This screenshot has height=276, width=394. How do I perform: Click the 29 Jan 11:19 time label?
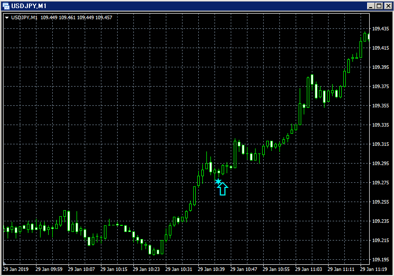373,269
